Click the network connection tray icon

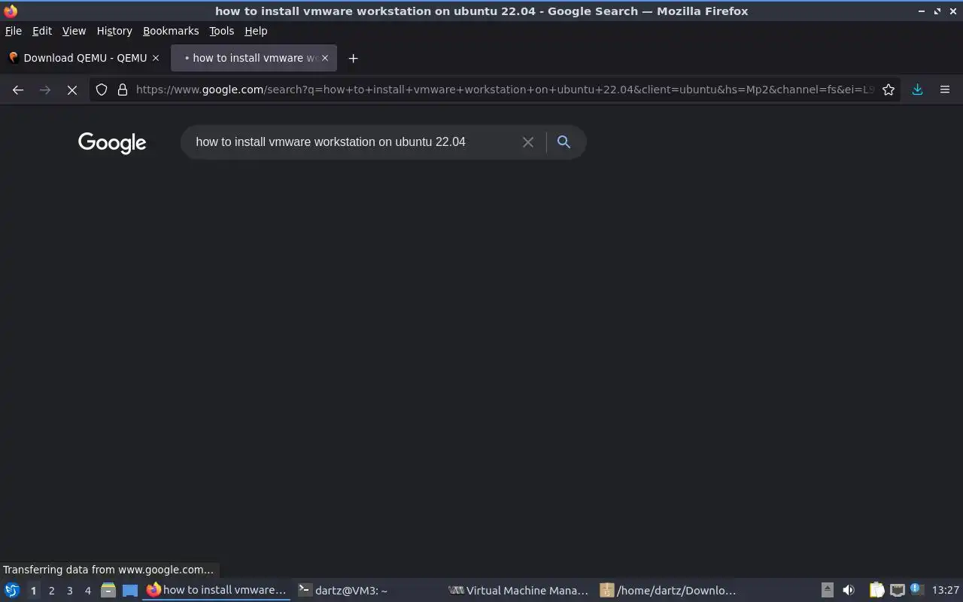coord(897,590)
